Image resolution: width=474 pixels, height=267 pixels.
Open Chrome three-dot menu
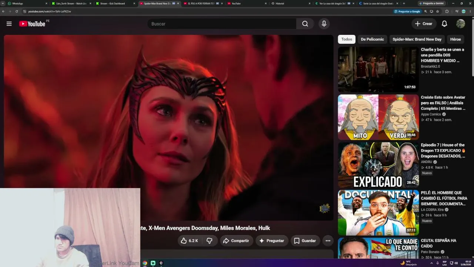pos(470,11)
